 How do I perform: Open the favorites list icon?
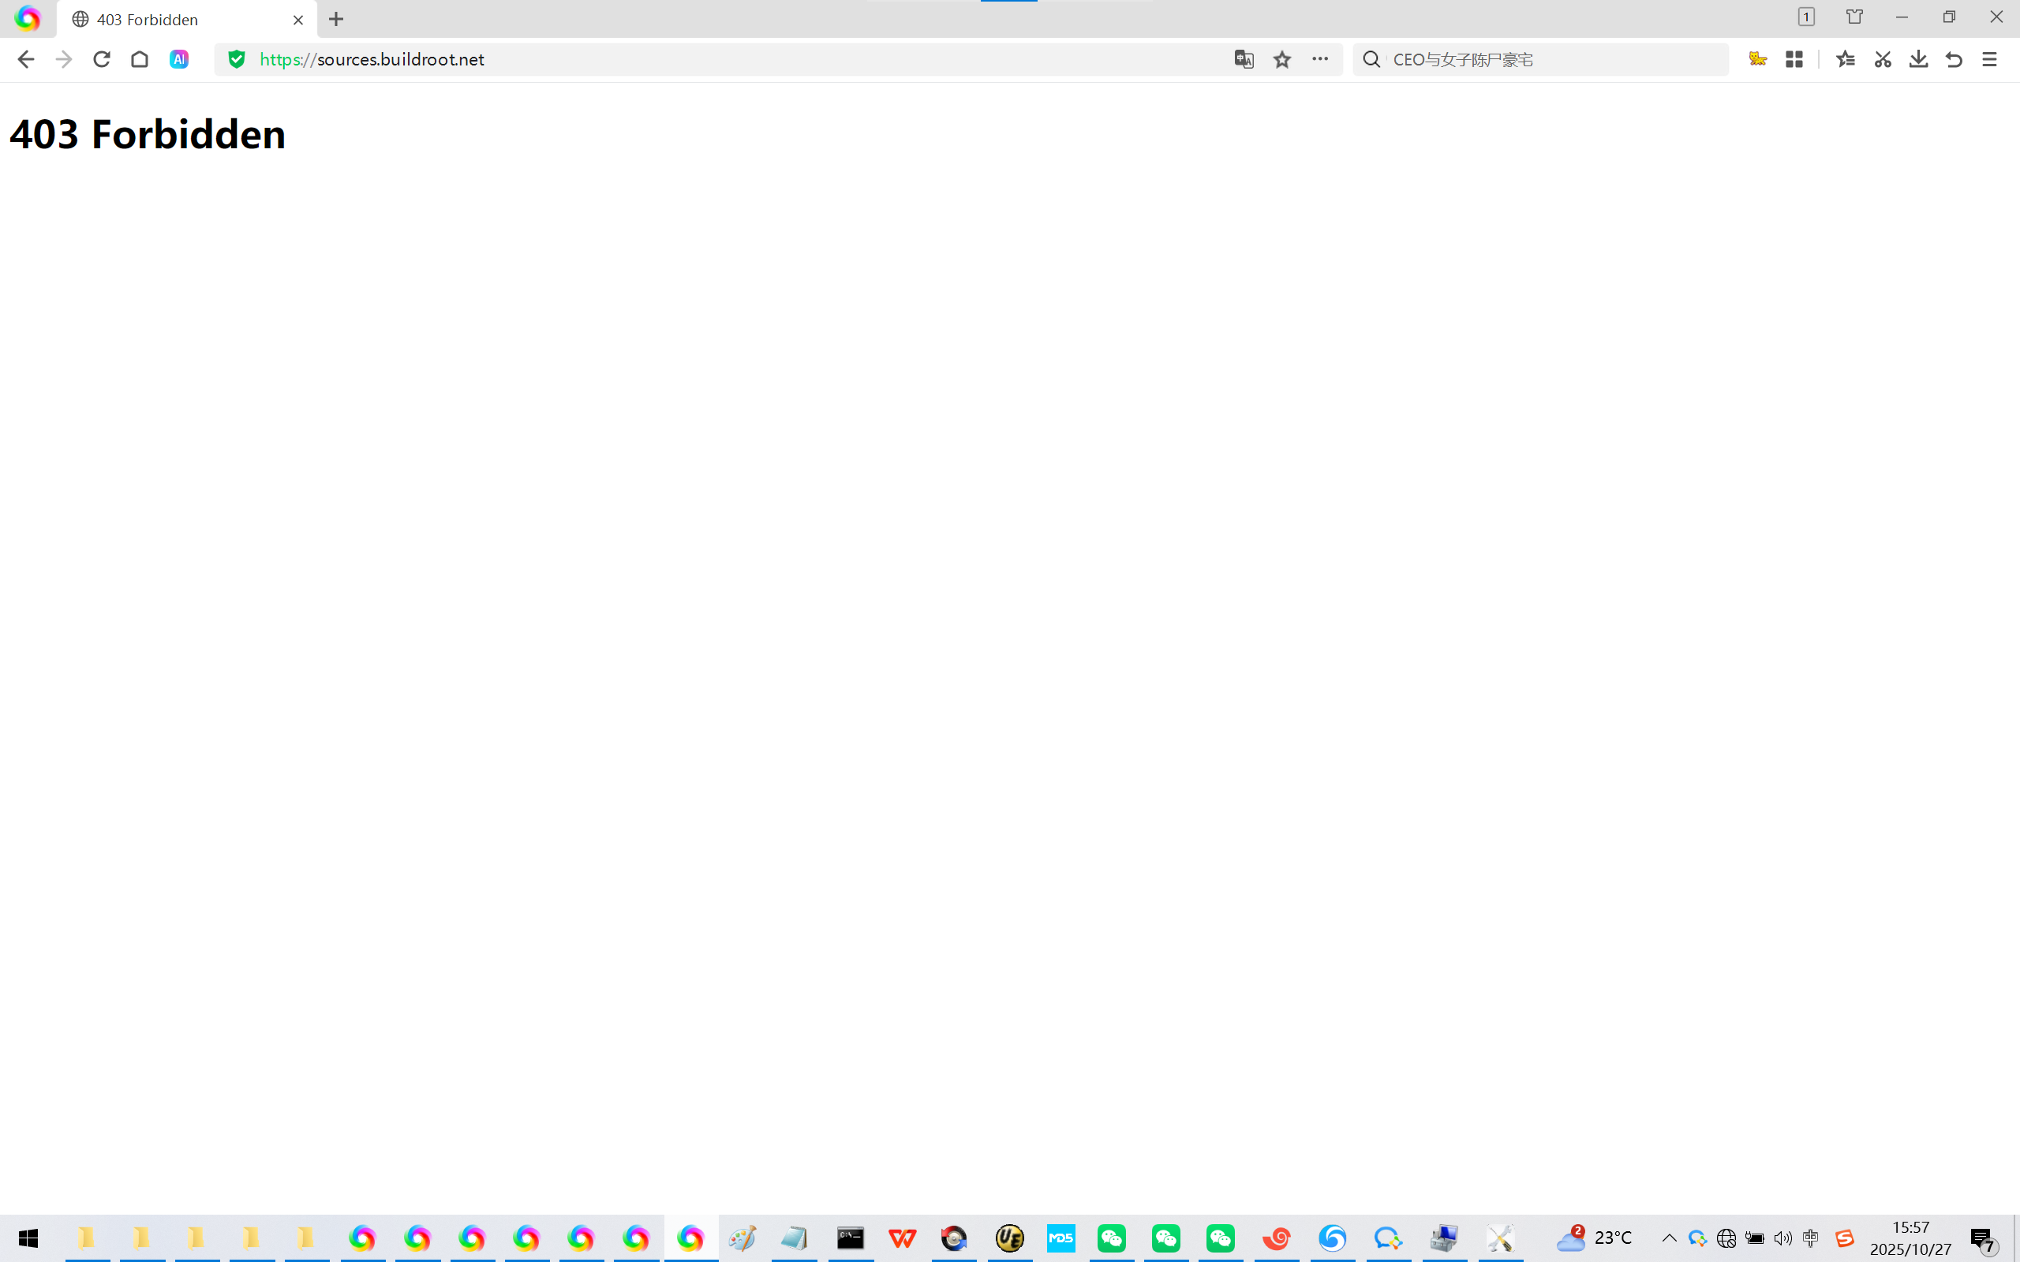click(x=1846, y=59)
